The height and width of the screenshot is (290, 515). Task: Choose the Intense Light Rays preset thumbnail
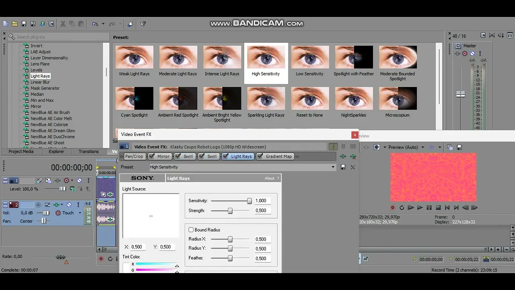pyautogui.click(x=222, y=57)
